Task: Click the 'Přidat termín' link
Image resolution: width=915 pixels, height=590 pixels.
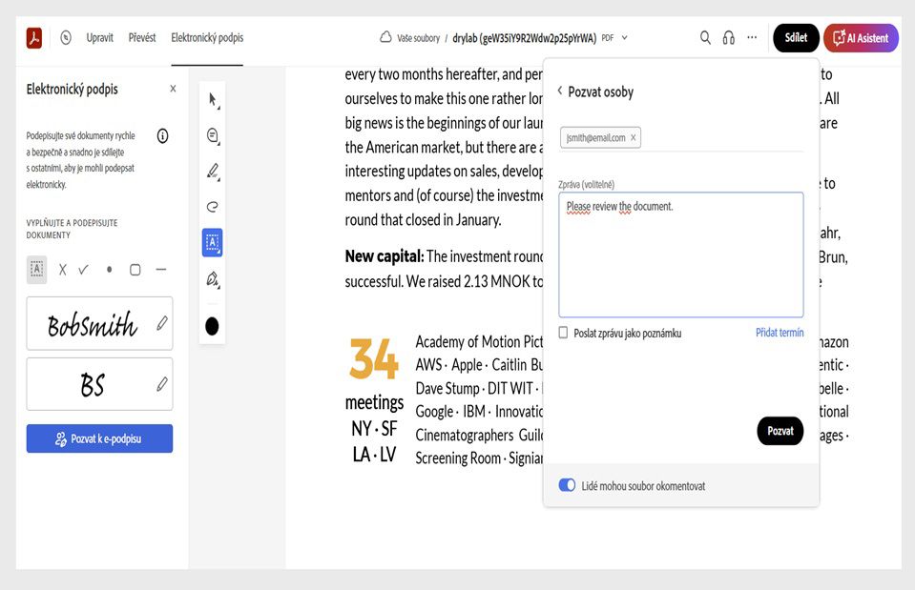Action: [x=780, y=333]
